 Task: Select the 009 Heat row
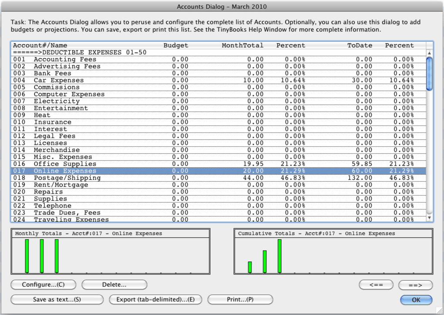(219, 115)
